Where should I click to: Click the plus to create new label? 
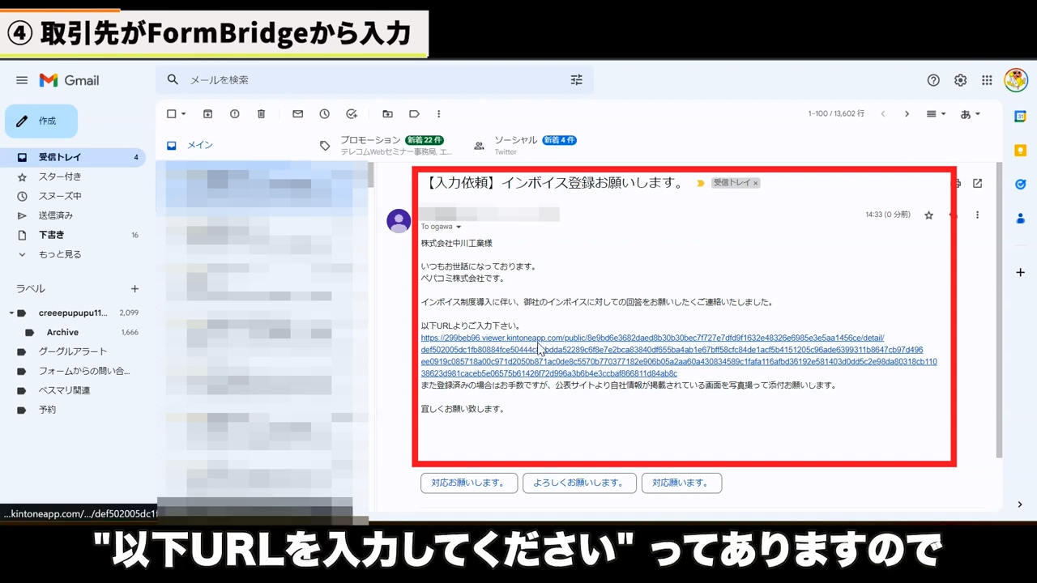[134, 289]
